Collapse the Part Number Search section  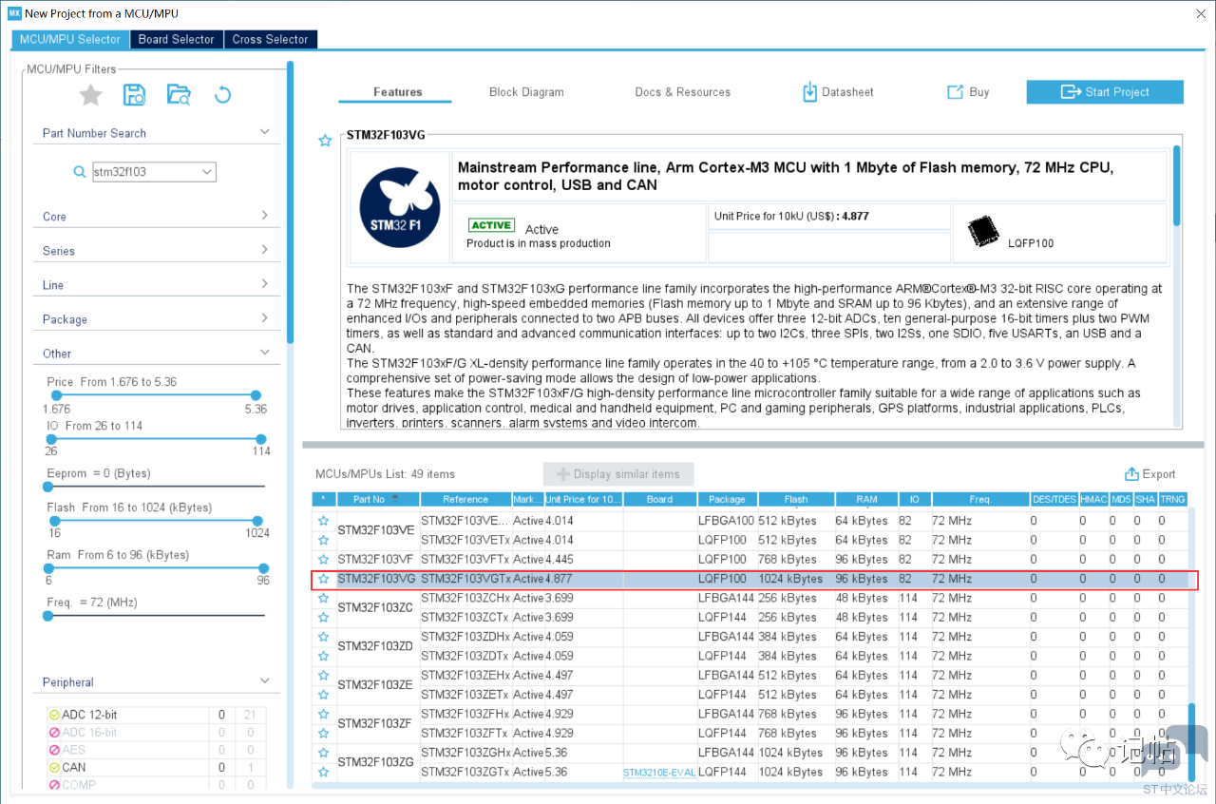click(x=264, y=132)
